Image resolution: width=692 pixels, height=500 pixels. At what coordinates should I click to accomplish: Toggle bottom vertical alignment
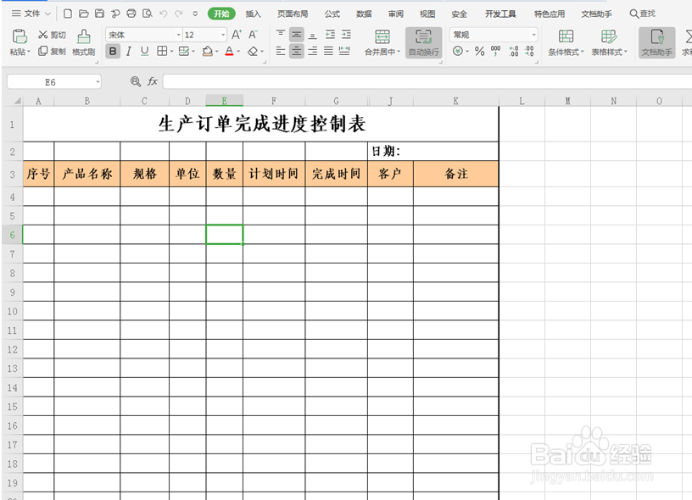(x=312, y=35)
